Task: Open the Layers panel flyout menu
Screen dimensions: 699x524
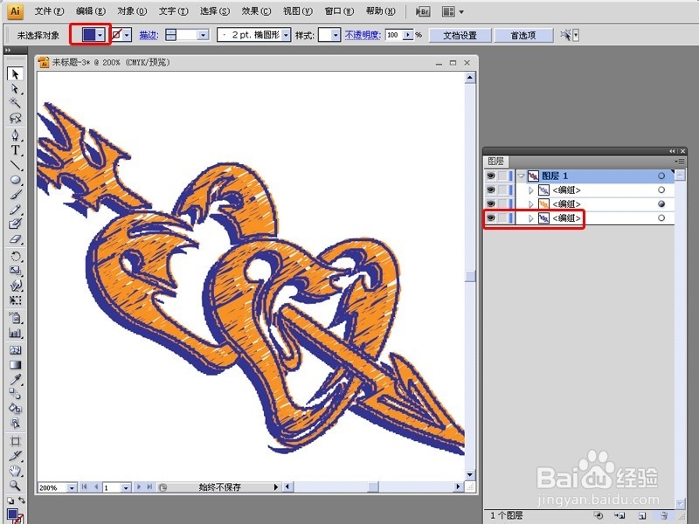Action: [x=680, y=162]
